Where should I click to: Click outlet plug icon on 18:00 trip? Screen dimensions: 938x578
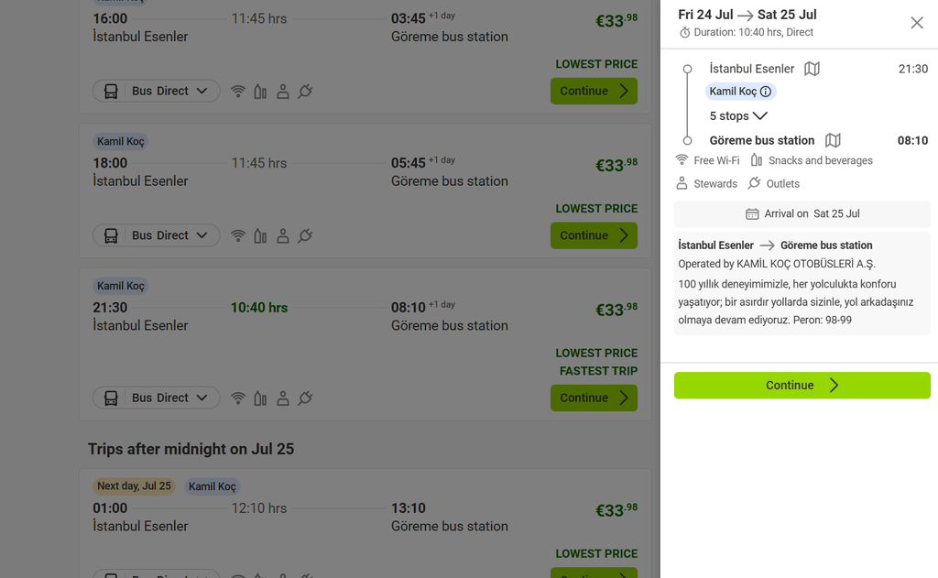pos(305,235)
